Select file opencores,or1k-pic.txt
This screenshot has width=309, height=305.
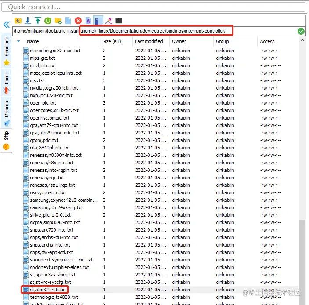click(x=54, y=111)
